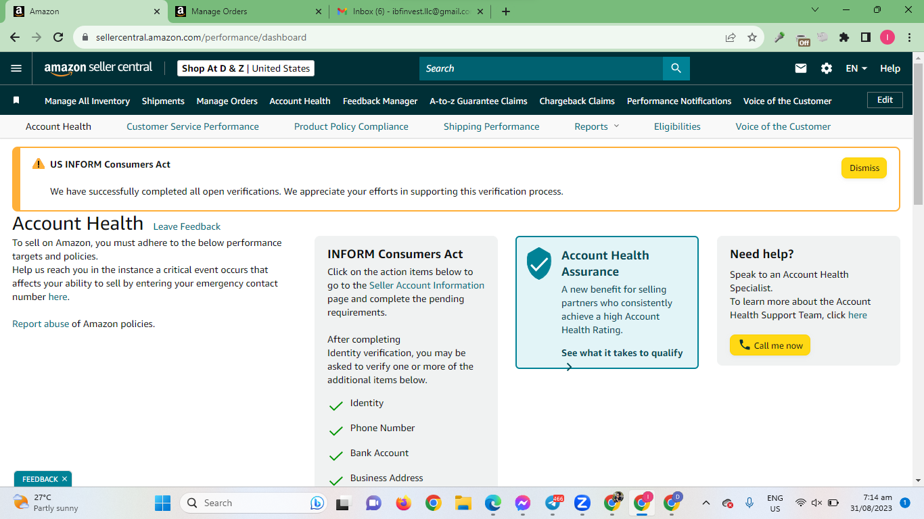Open A-to-z Guarantee Claims

click(478, 101)
